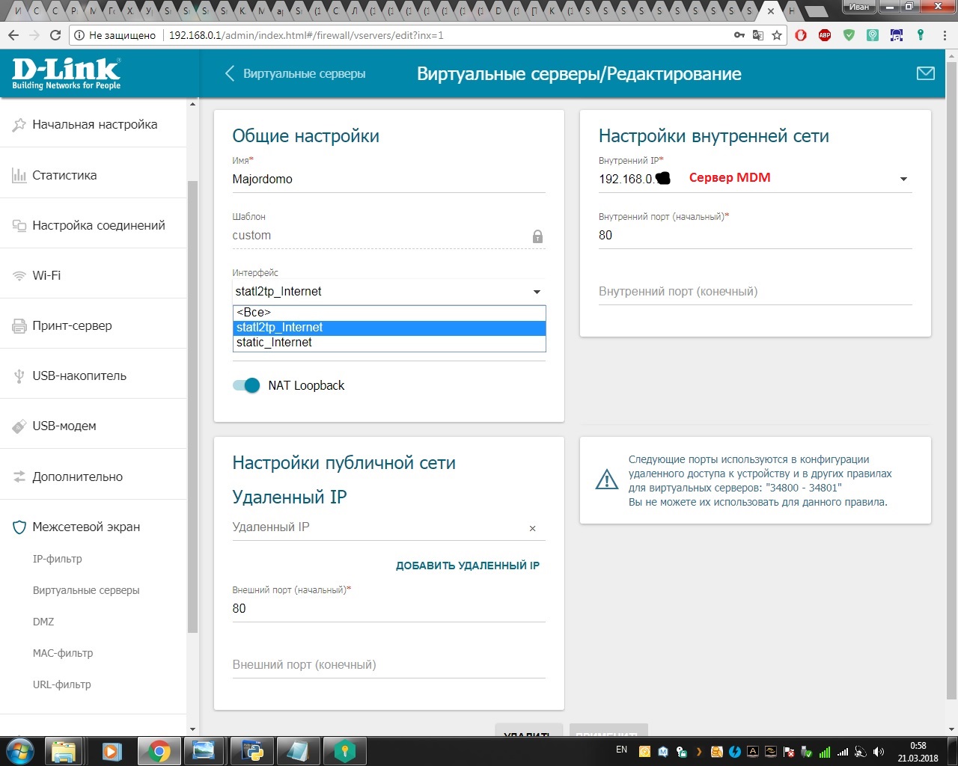
Task: Click the Adblock Plus extension icon
Action: (825, 35)
